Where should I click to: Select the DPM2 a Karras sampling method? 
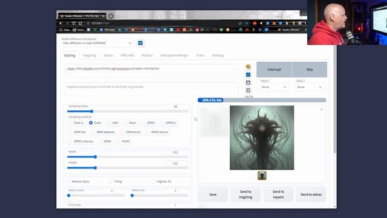click(x=81, y=141)
